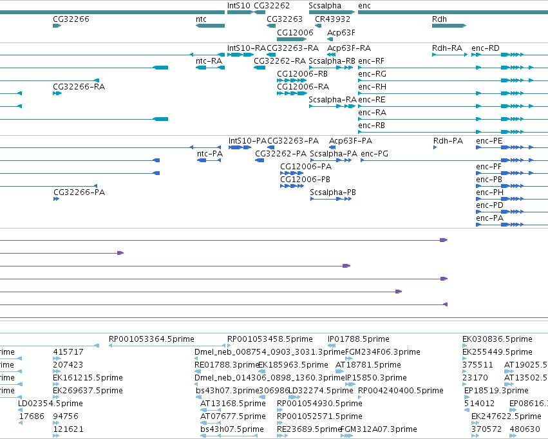
Task: Click the CG12006-PB protein label
Action: pos(305,180)
